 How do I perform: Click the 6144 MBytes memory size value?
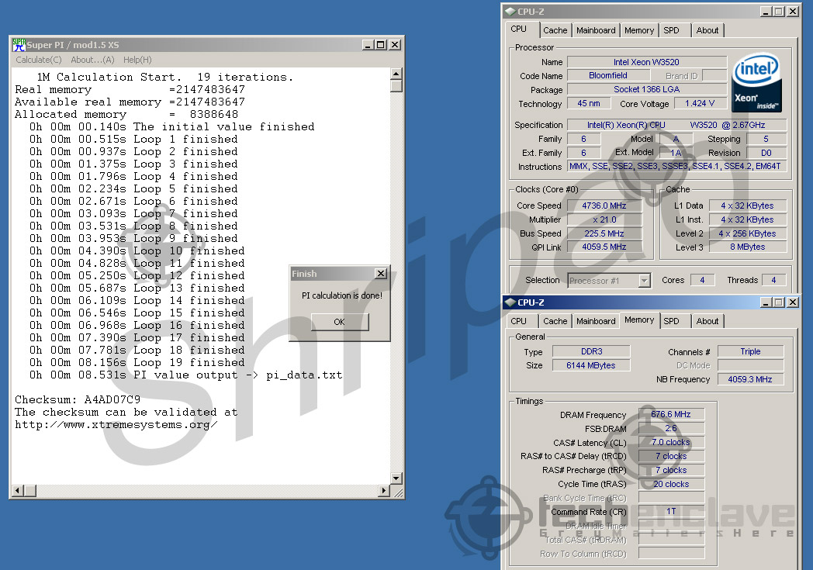592,365
